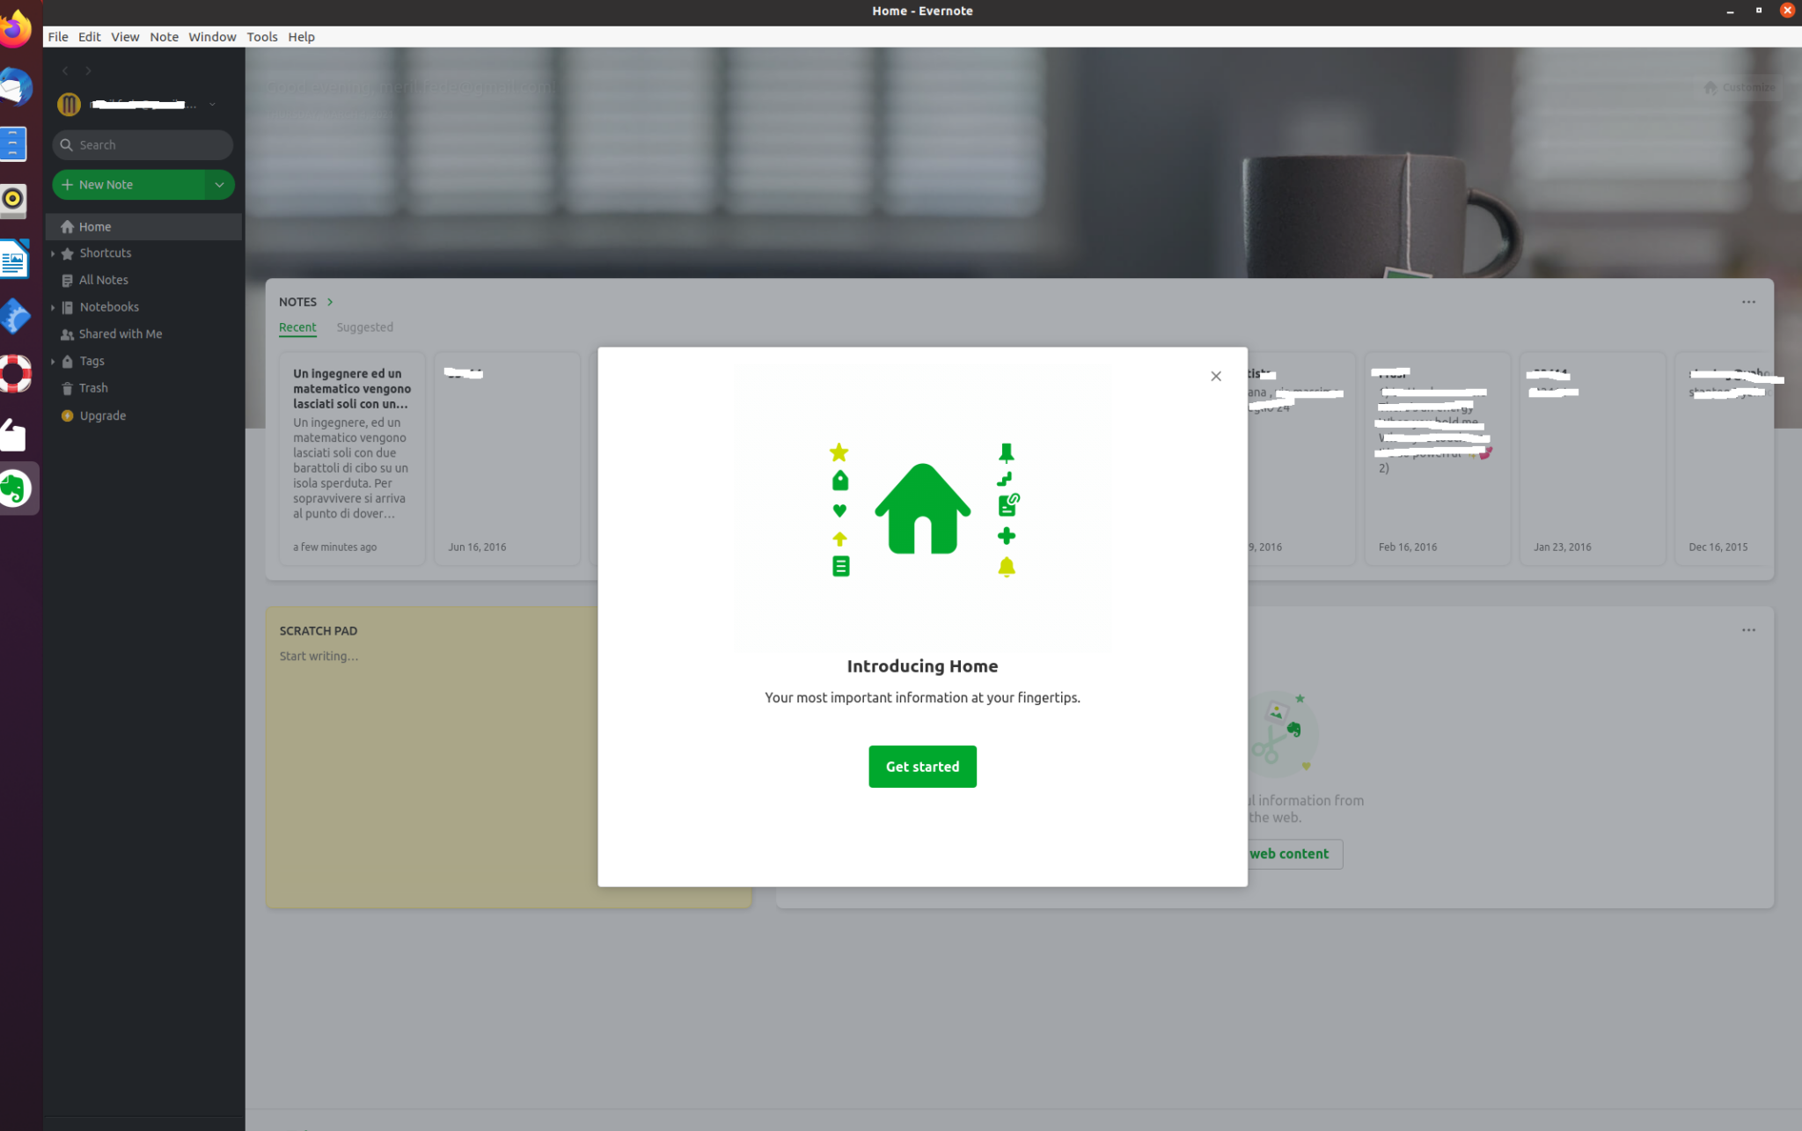Click the All Notes icon

tap(67, 280)
